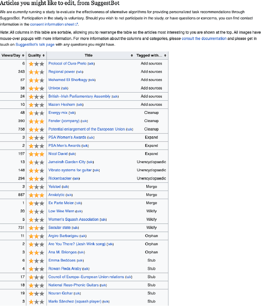Open the talk link beside Emma Beddoes
The height and width of the screenshot is (306, 261).
(80, 261)
